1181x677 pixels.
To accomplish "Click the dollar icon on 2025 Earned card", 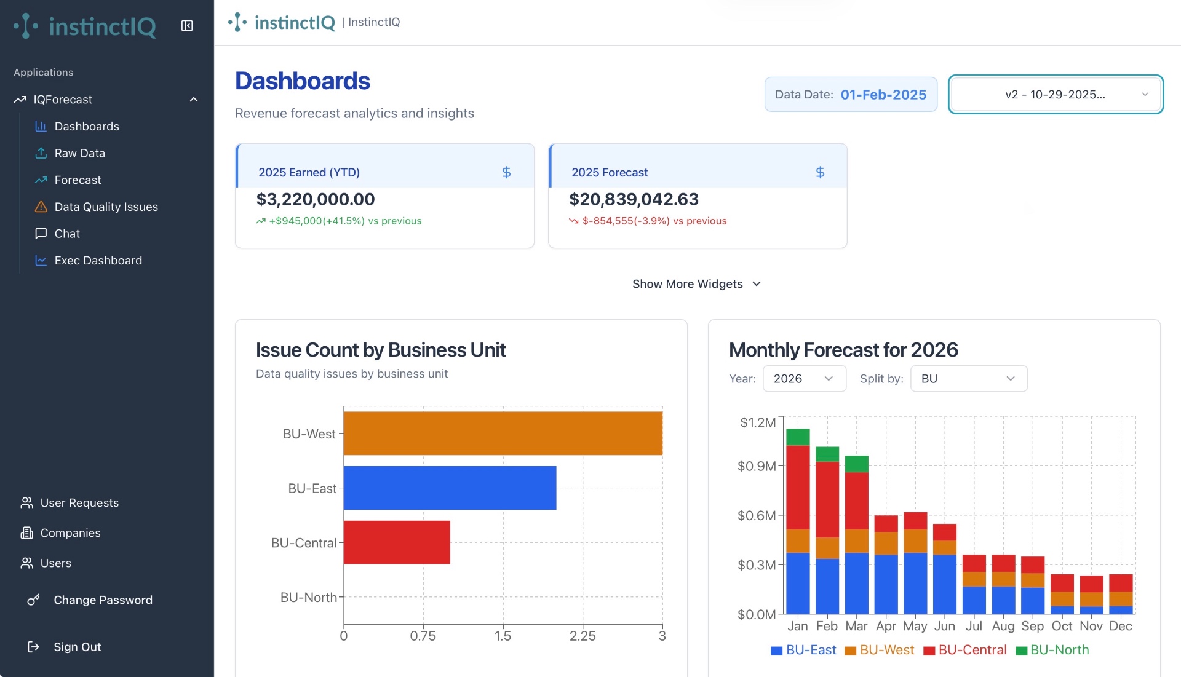I will pyautogui.click(x=506, y=173).
